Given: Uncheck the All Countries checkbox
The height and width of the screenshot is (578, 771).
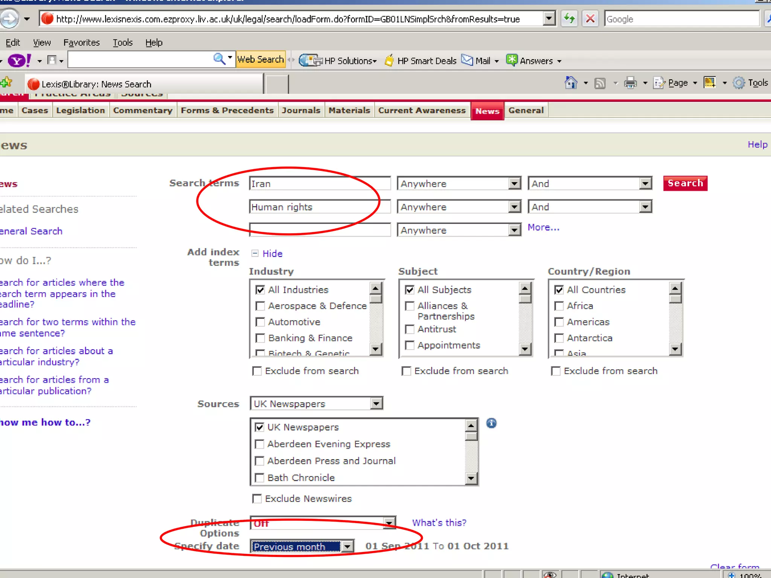Looking at the screenshot, I should (x=559, y=290).
